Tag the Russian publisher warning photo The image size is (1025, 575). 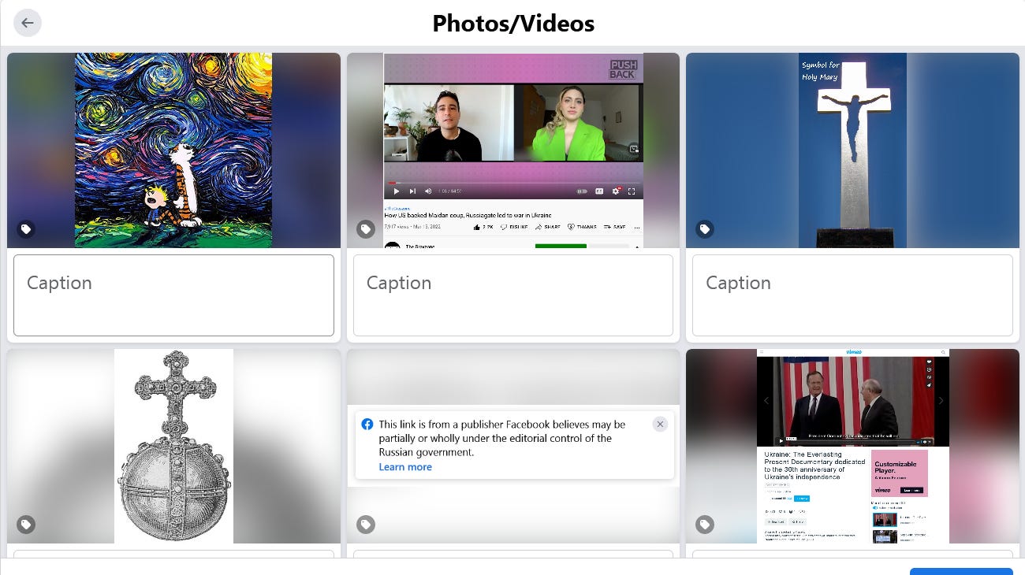366,525
